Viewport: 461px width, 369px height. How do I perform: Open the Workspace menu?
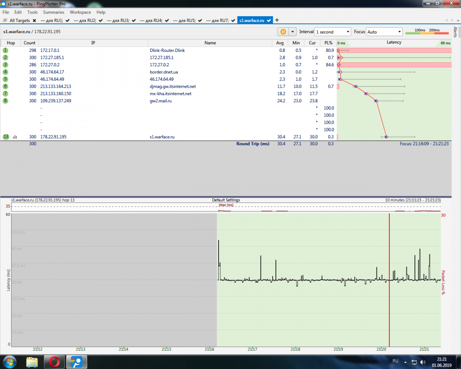[x=80, y=12]
